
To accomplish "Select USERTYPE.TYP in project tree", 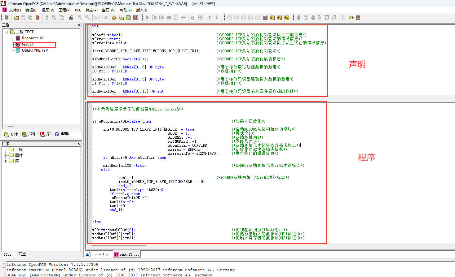I will point(35,50).
